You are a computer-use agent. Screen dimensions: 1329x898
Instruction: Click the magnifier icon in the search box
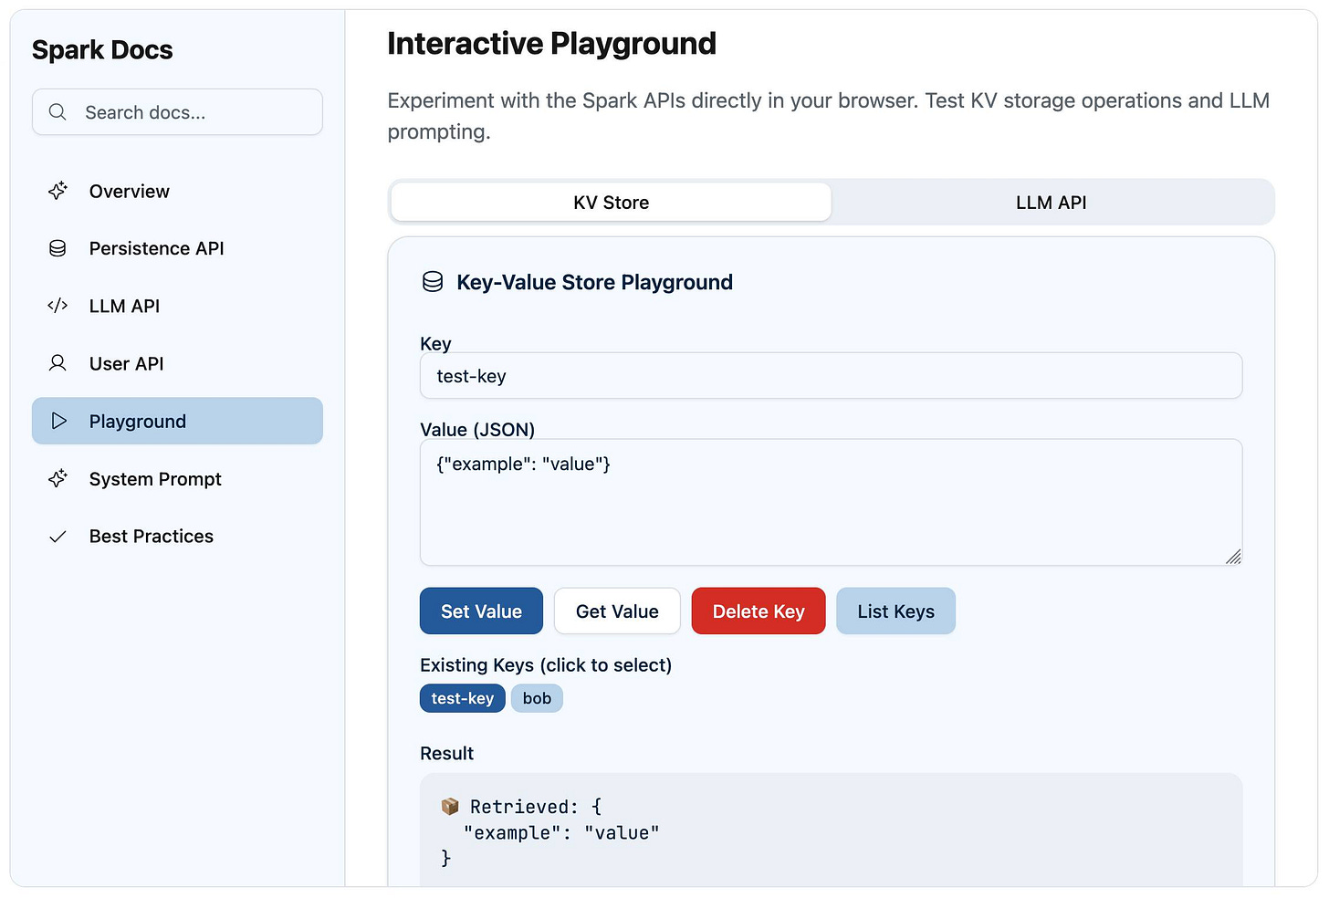(x=58, y=111)
